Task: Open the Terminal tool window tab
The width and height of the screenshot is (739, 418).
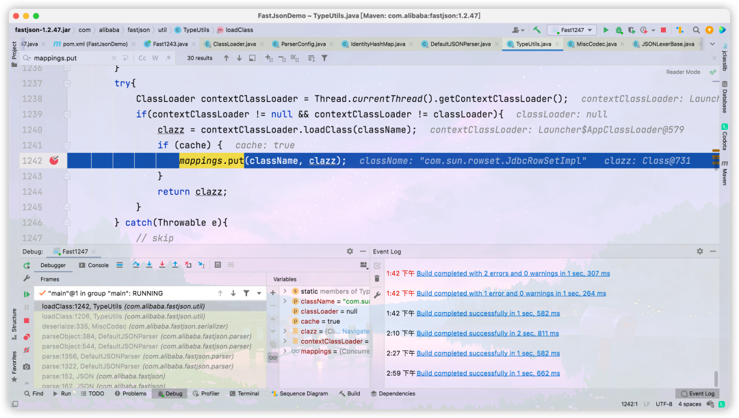Action: point(244,393)
